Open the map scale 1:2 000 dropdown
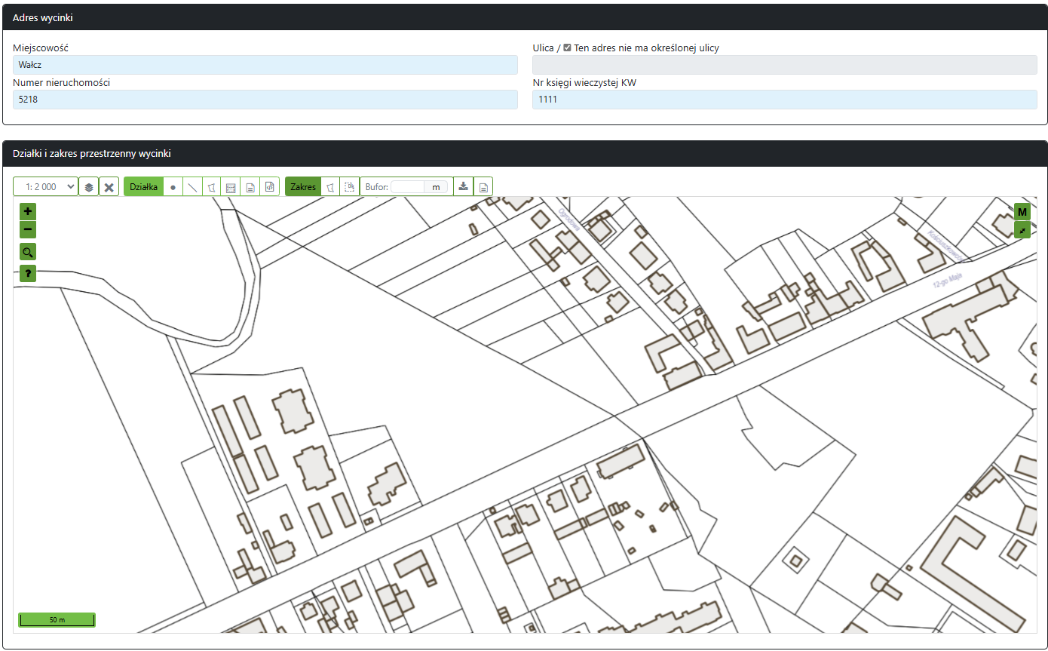The width and height of the screenshot is (1048, 651). click(x=45, y=187)
